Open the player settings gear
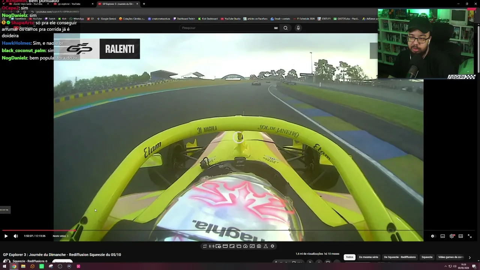 click(452, 236)
